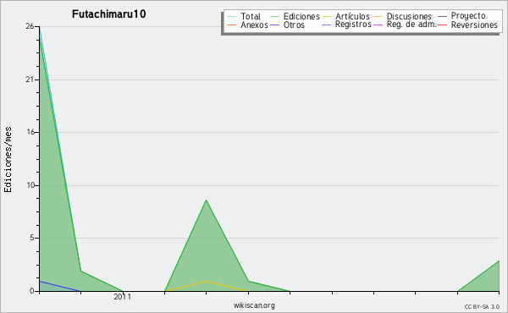Viewport: 508px width, 313px height.
Task: Click the middle green peak point
Action: click(x=206, y=200)
